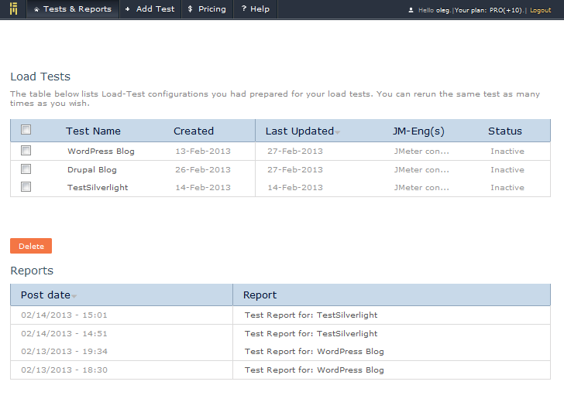Sort by Last Updated column header

[300, 131]
